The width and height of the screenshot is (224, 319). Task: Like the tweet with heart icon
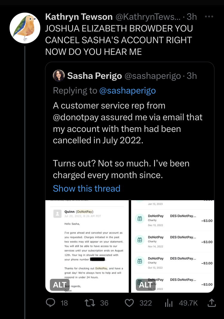(129, 303)
